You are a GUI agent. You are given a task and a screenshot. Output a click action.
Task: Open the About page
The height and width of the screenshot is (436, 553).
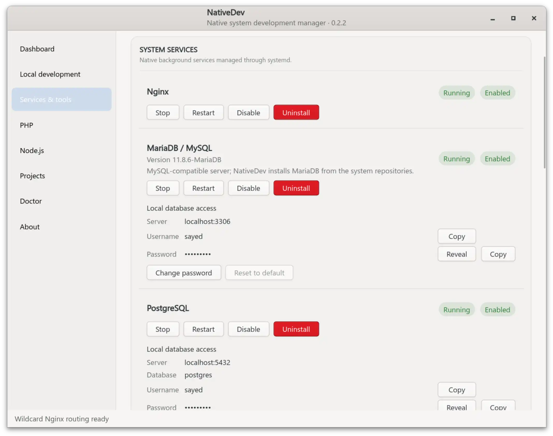point(62,227)
